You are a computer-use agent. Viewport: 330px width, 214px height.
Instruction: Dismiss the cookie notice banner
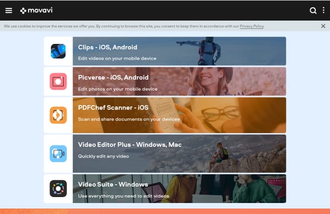[323, 26]
